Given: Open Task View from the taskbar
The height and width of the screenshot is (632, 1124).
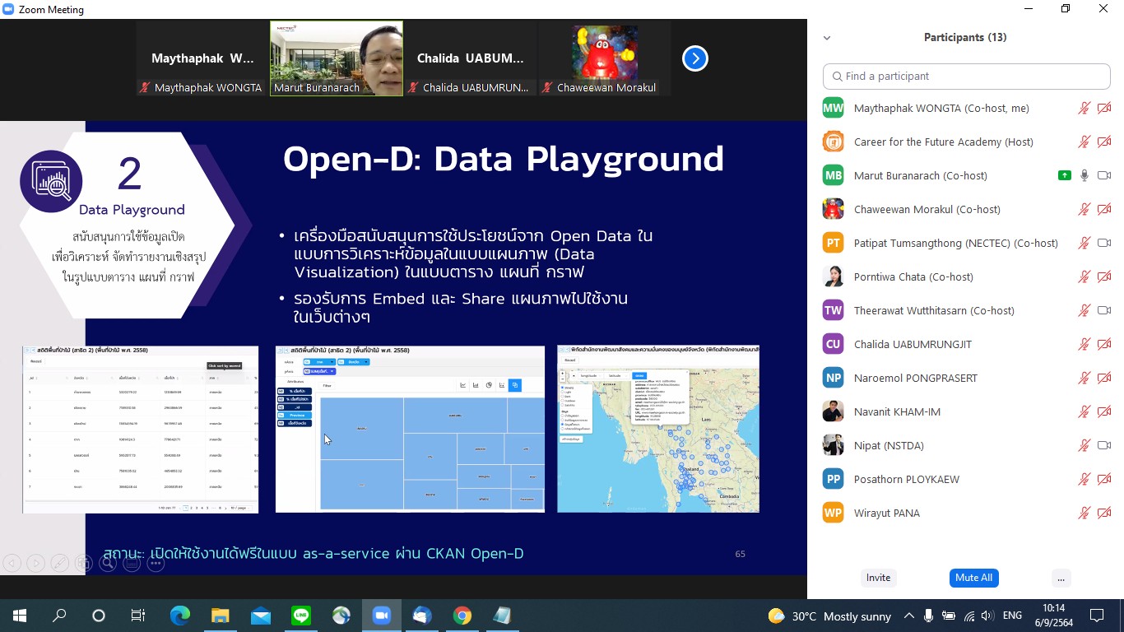Looking at the screenshot, I should (138, 616).
